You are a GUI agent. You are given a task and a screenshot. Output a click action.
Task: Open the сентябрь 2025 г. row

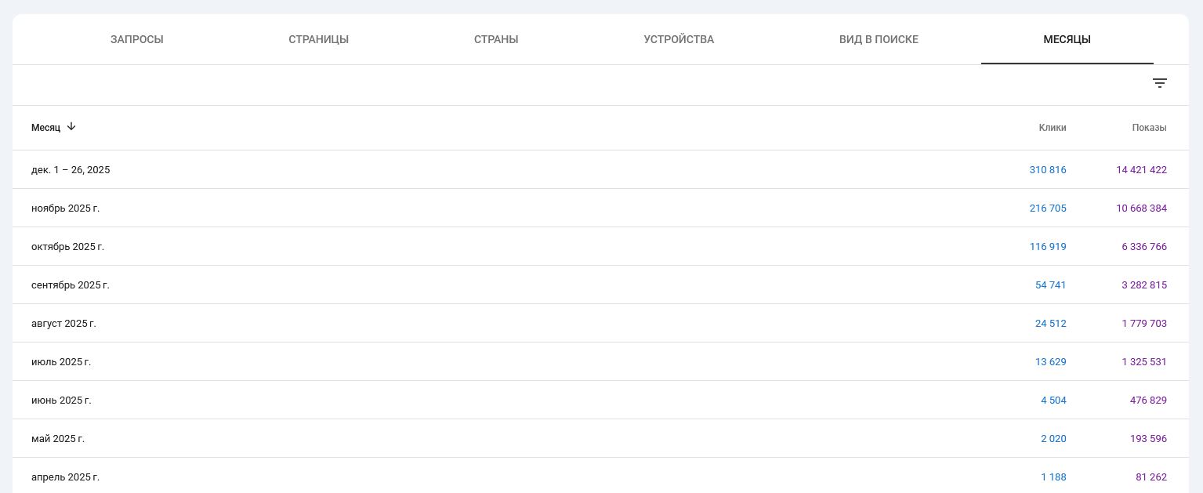click(71, 285)
